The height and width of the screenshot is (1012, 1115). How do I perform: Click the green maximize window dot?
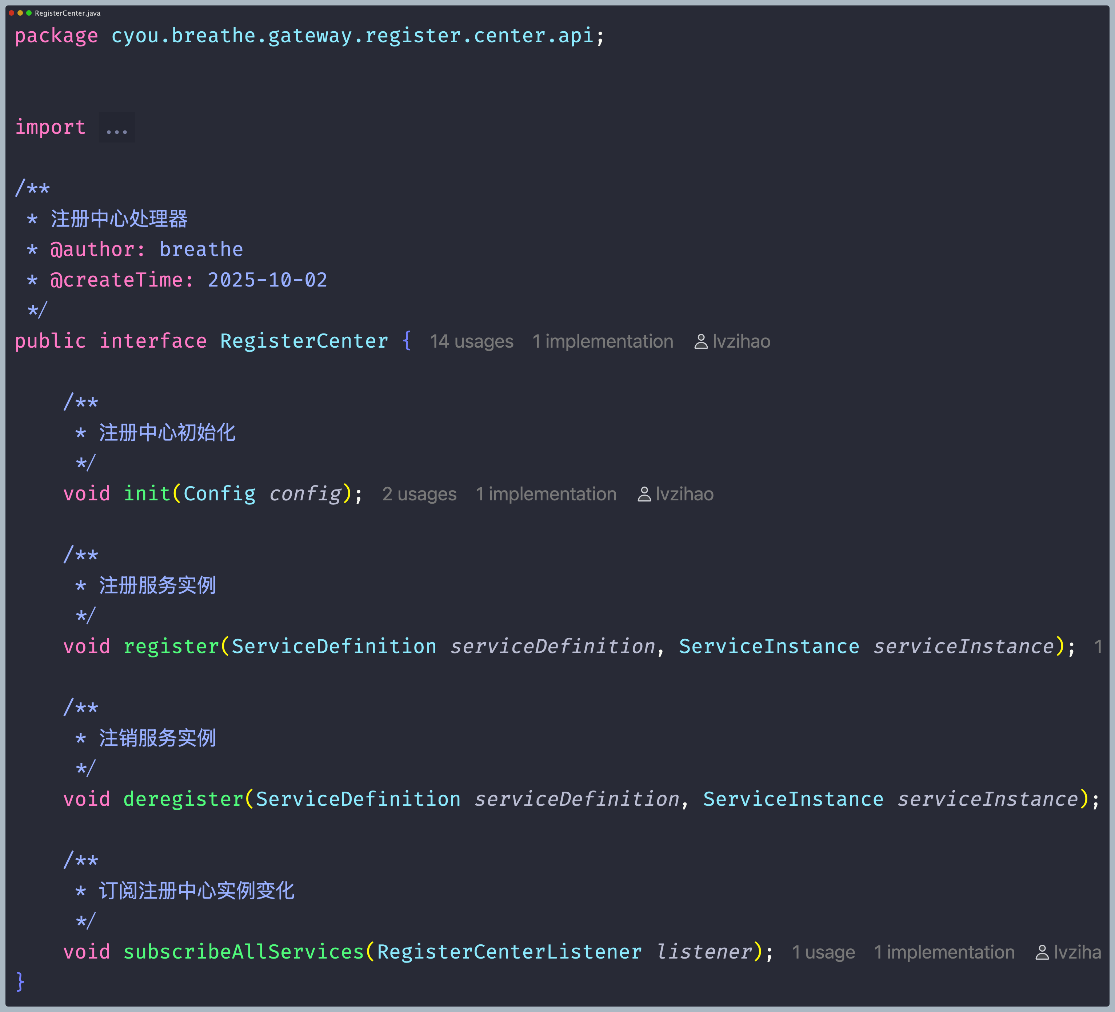tap(29, 13)
